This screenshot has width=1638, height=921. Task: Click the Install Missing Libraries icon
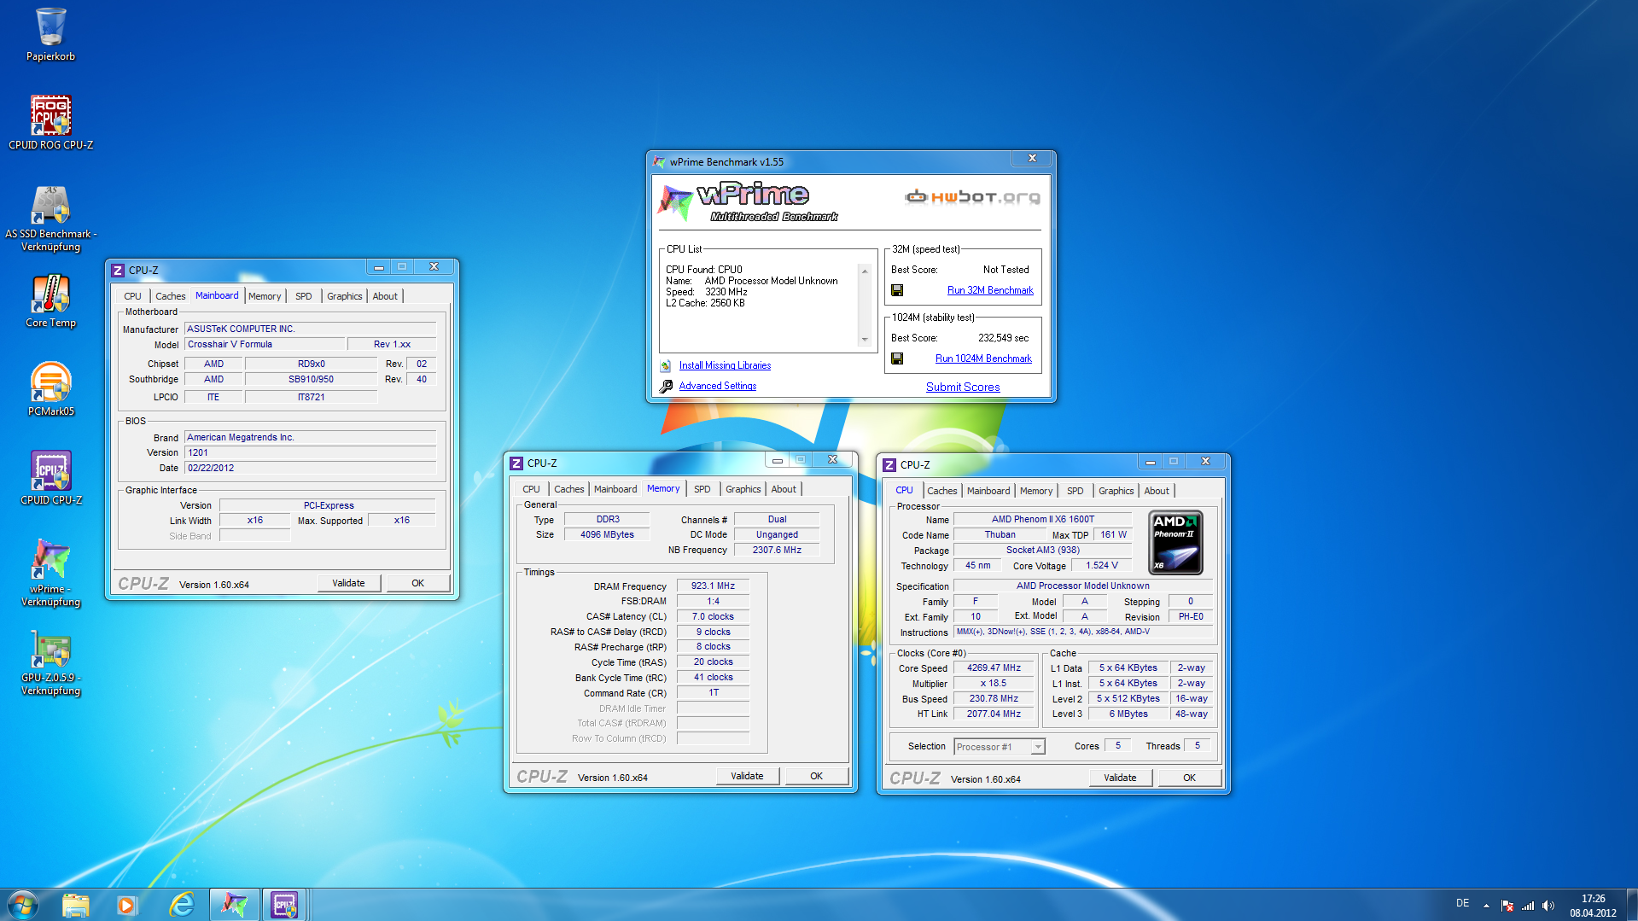(x=666, y=365)
